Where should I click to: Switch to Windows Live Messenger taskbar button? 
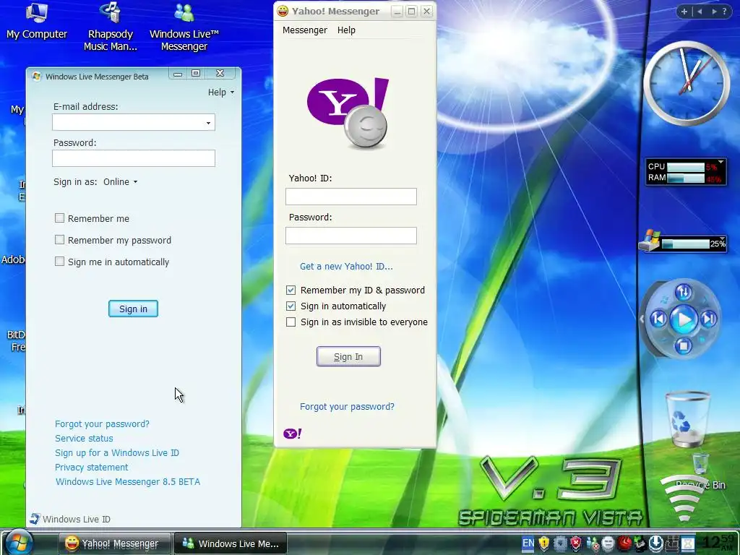click(231, 543)
